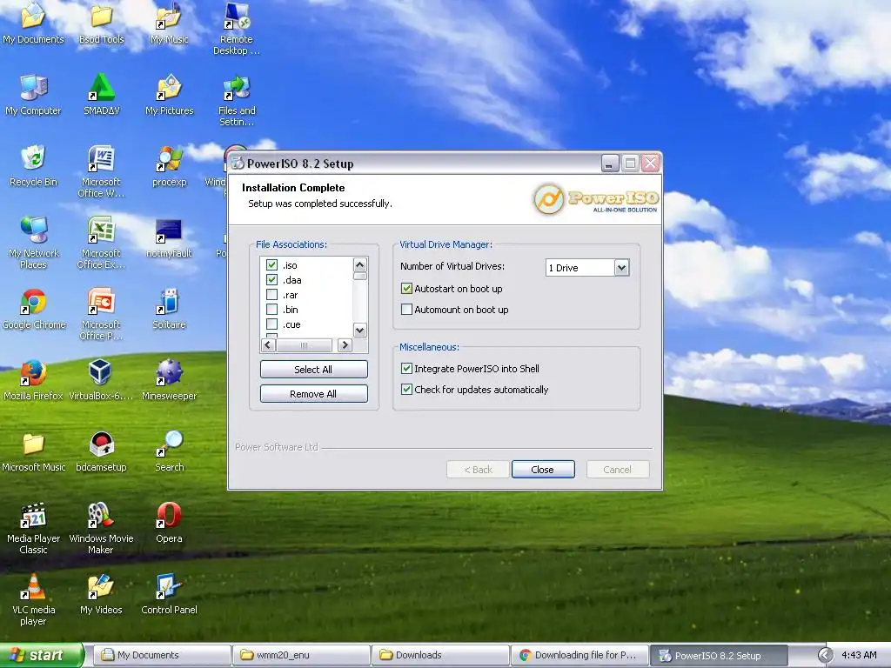The image size is (891, 668).
Task: Open Control Panel shortcut
Action: pyautogui.click(x=170, y=594)
